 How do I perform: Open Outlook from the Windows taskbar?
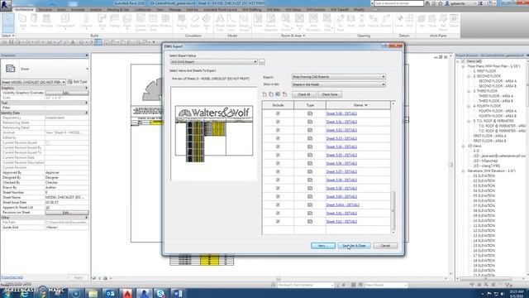tap(110, 293)
